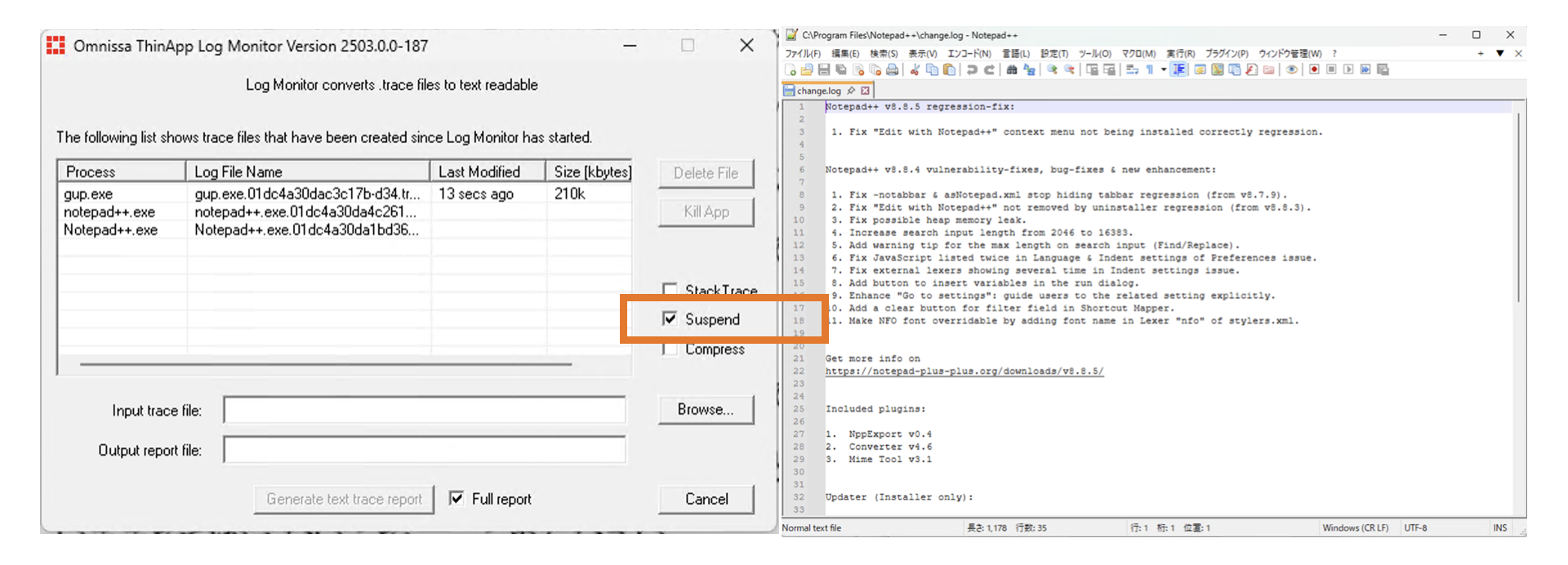1568x565 pixels.
Task: Click the Cut scissors icon
Action: click(915, 70)
